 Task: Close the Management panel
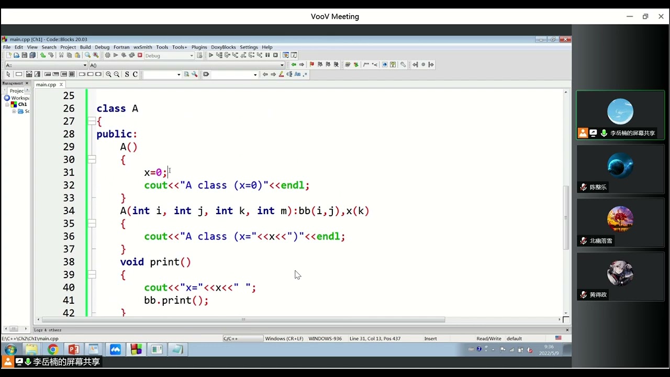coord(27,83)
